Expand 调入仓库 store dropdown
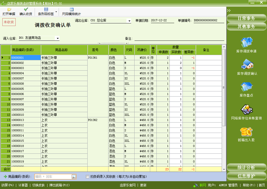267x189 pixels. [x=58, y=38]
